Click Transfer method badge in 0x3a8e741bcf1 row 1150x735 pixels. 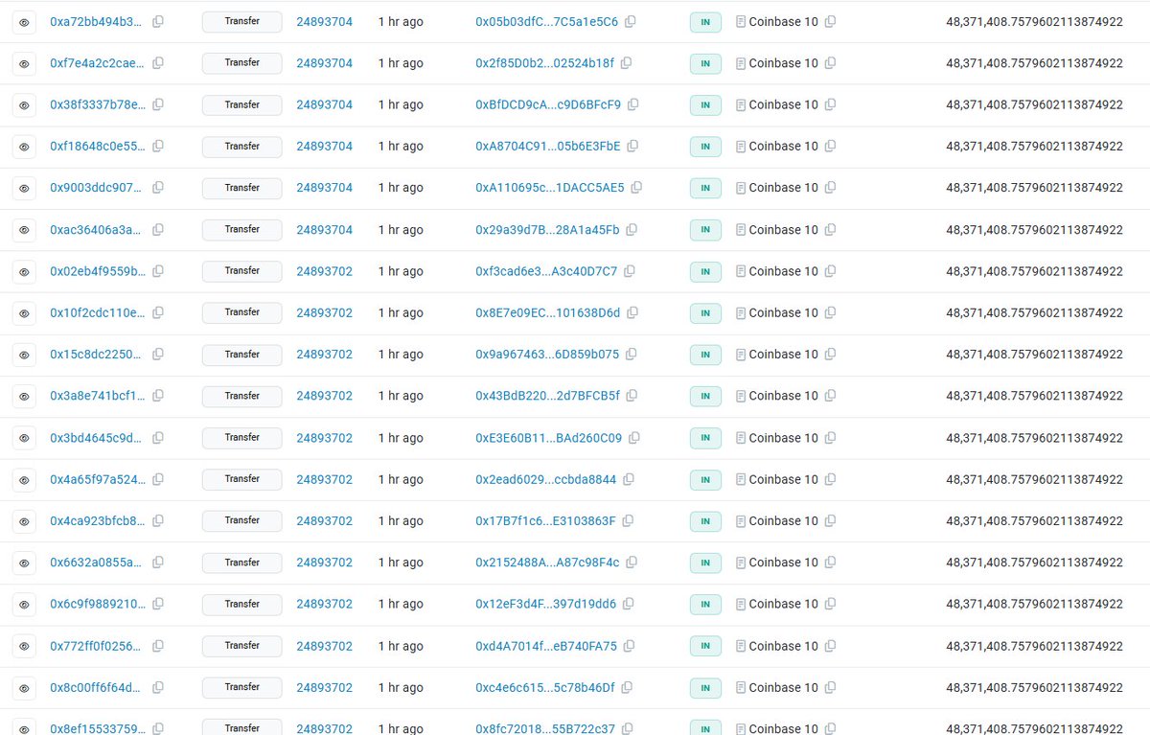(x=241, y=396)
